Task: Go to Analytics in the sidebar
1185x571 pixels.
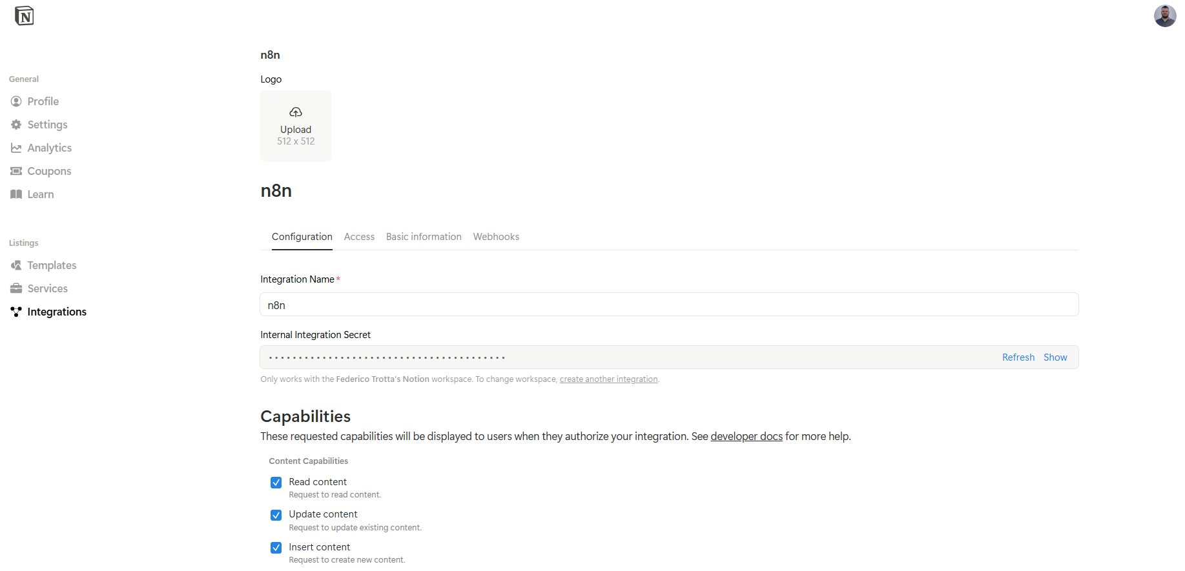Action: 49,148
